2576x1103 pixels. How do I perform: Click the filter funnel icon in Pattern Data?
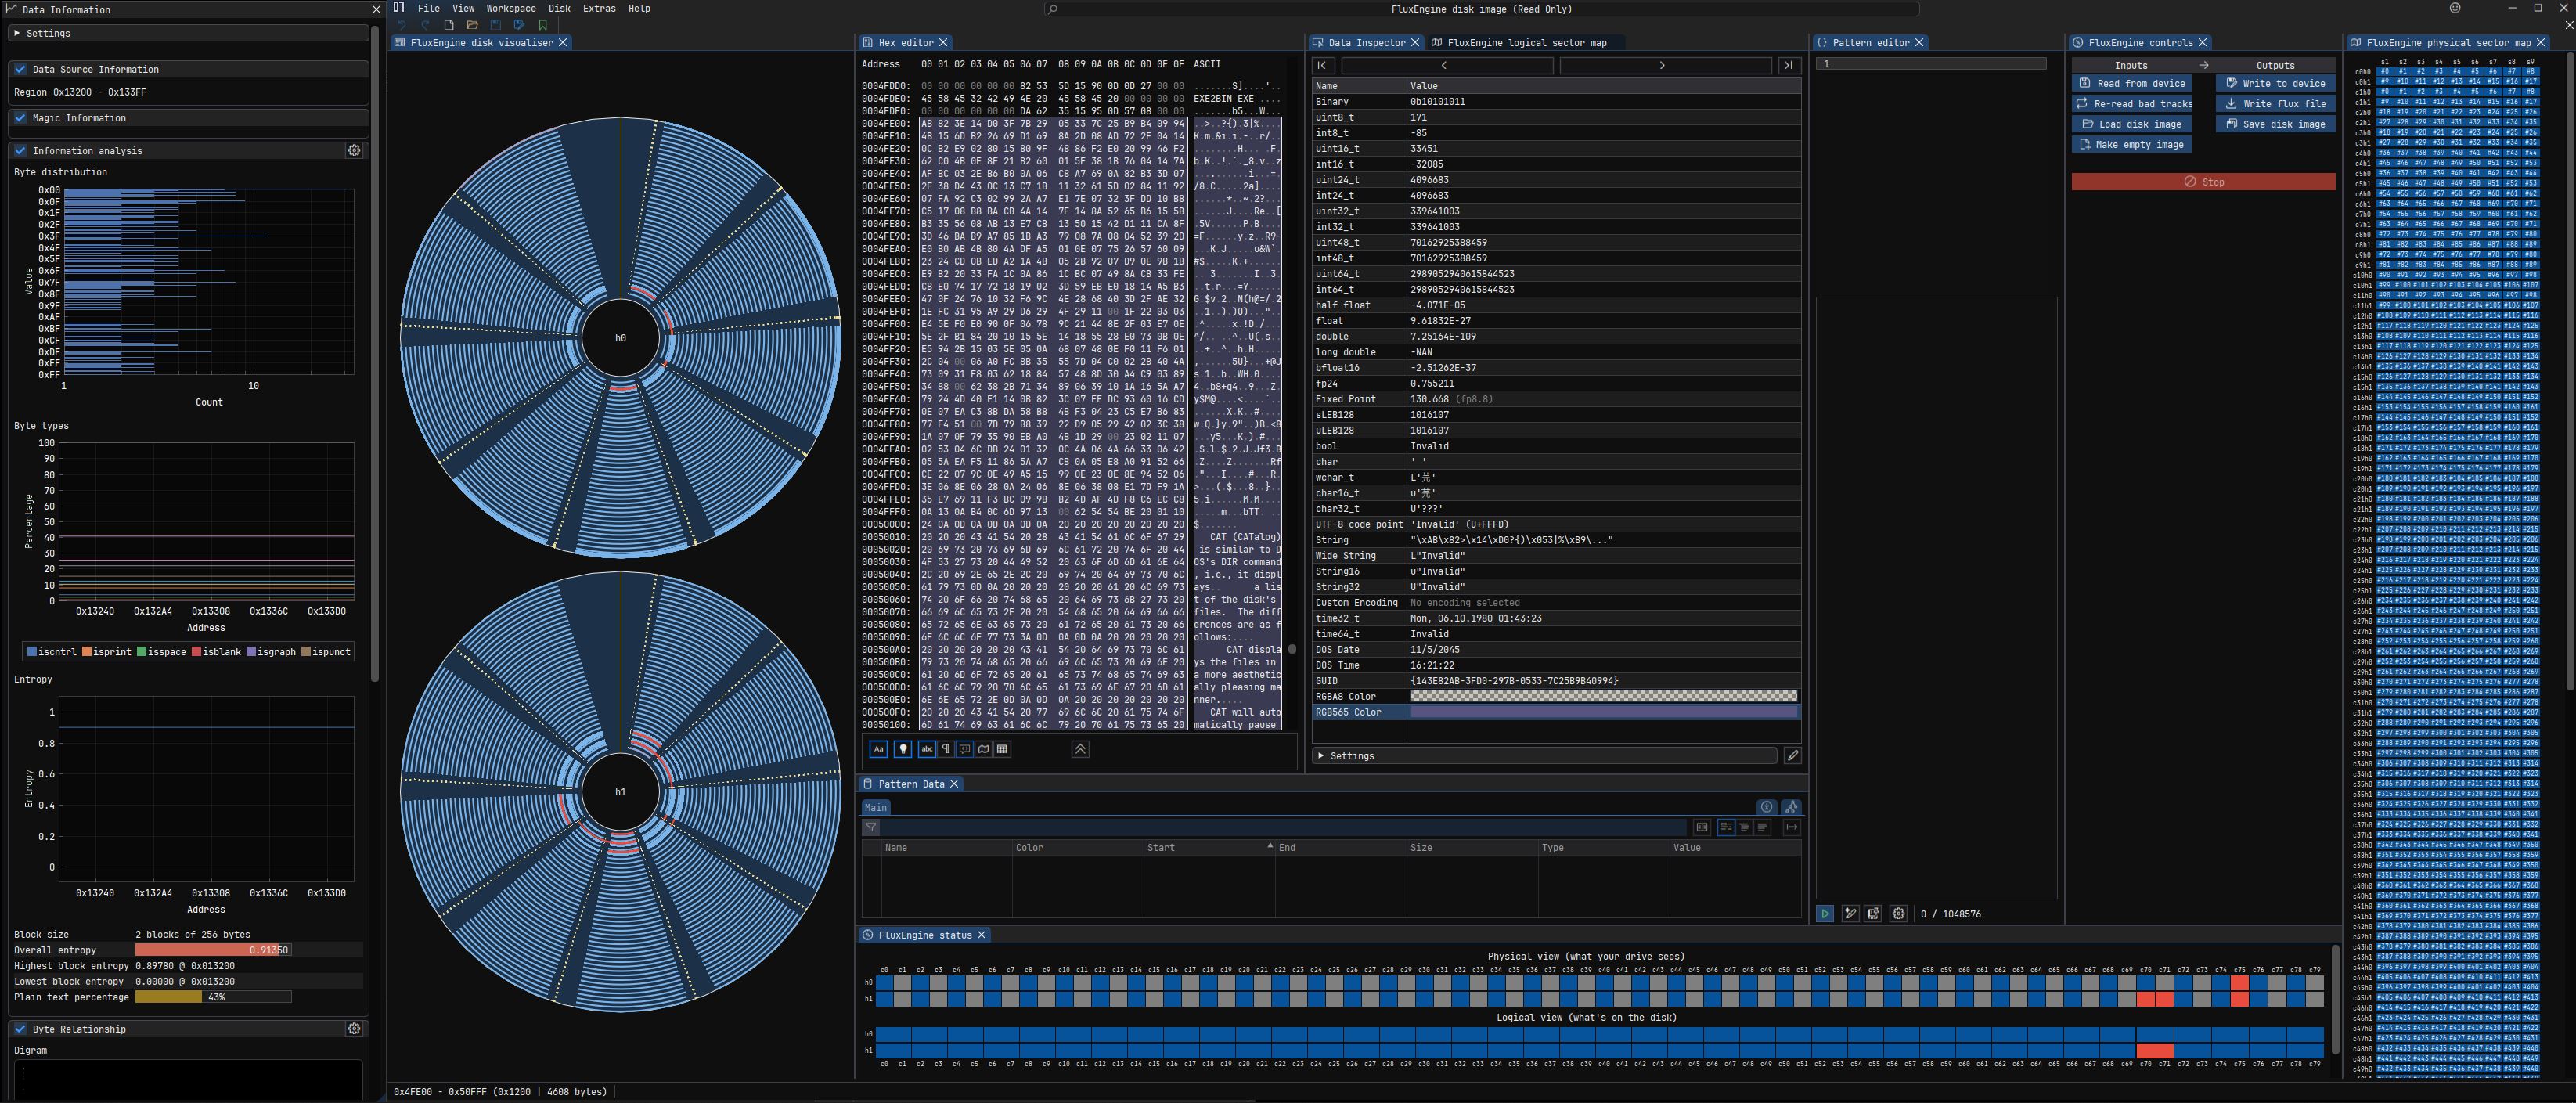(871, 827)
